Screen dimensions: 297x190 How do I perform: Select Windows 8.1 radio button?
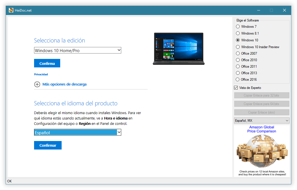(x=238, y=33)
